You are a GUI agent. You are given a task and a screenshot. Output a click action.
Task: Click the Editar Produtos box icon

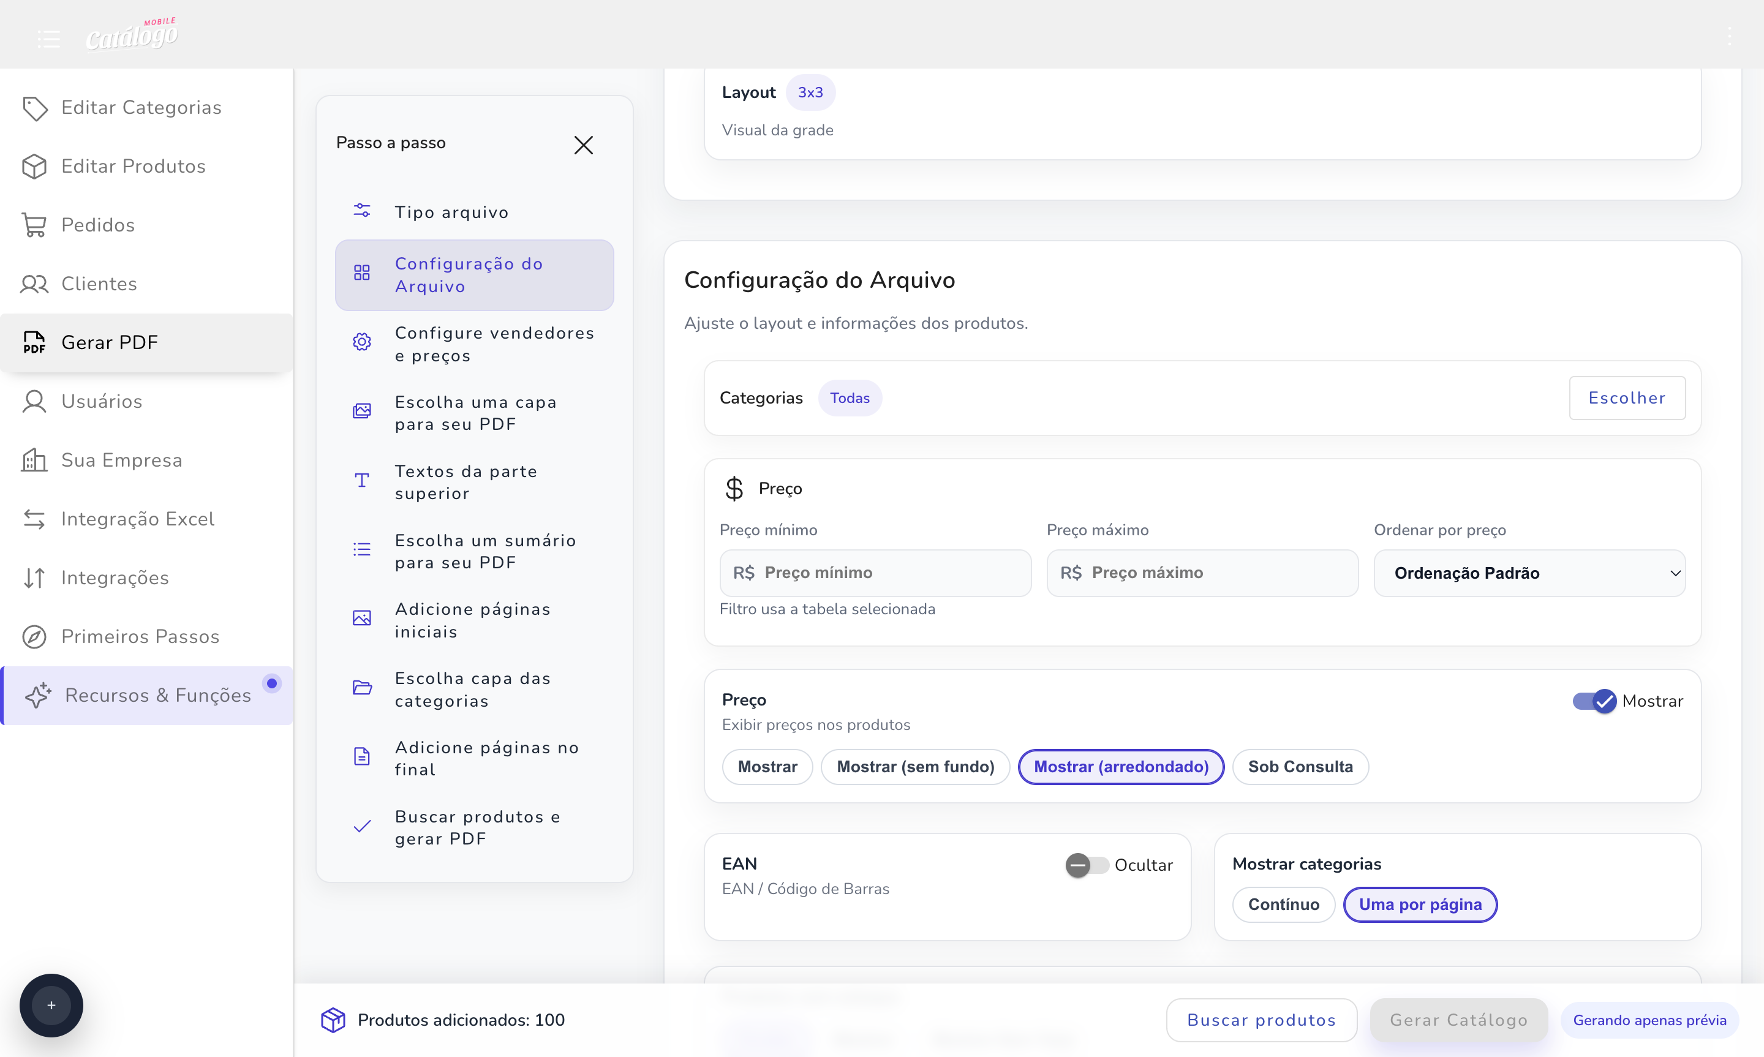34,166
